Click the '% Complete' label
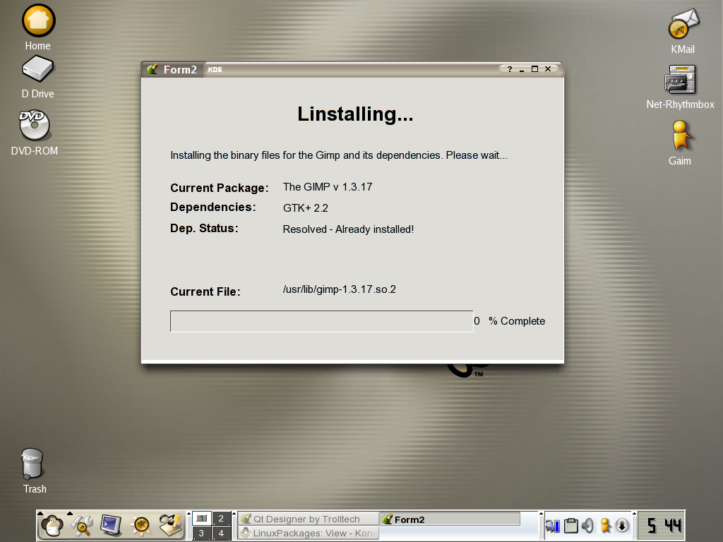723x542 pixels. [x=517, y=321]
